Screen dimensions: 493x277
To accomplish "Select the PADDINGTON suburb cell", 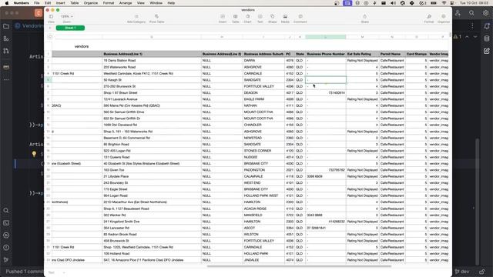I will tap(263, 170).
